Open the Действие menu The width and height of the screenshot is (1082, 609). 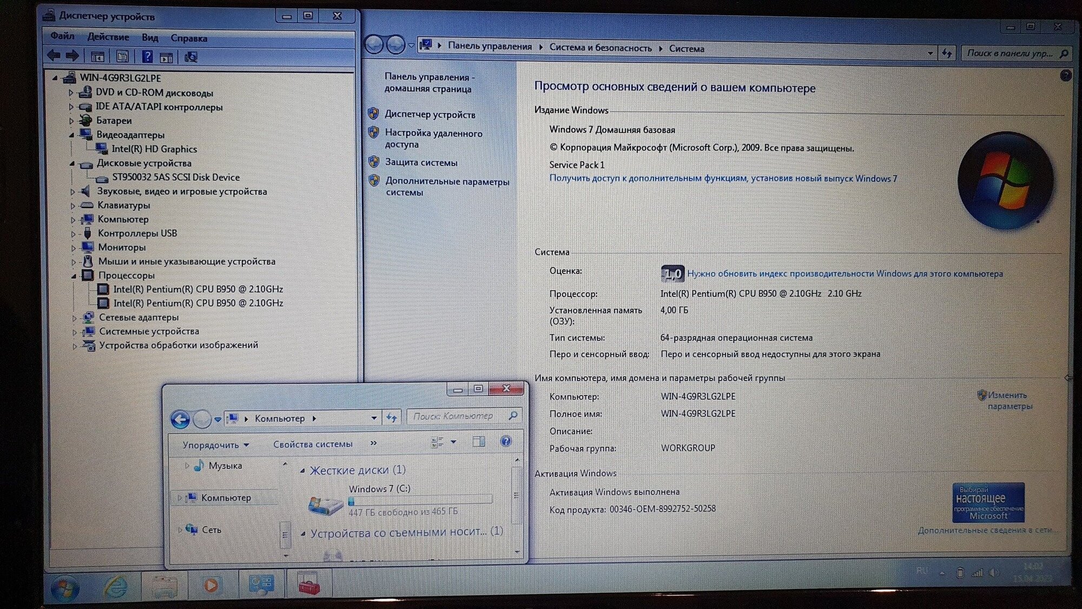[108, 37]
